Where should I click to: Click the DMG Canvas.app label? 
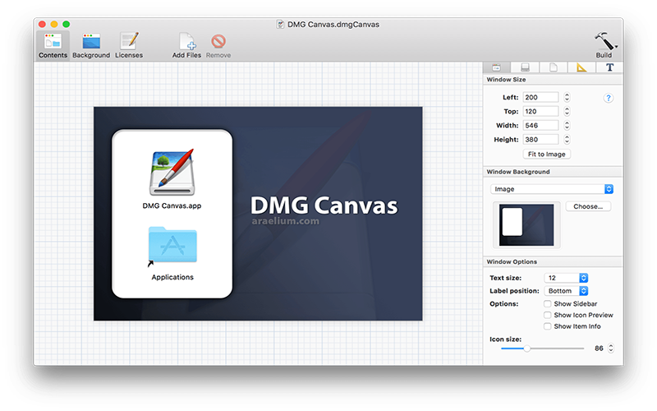tap(172, 206)
